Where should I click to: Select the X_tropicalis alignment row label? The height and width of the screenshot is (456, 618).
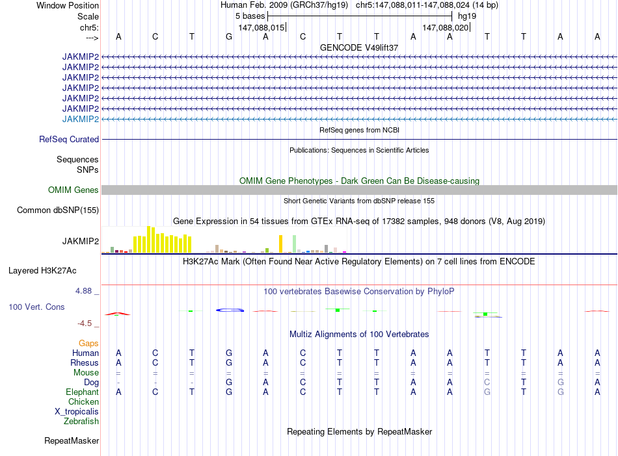(x=77, y=412)
